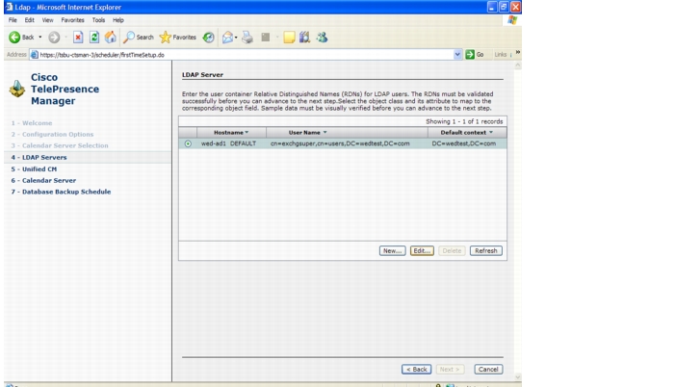
Task: Select step 7 - Database Backup Schedule
Action: click(61, 192)
